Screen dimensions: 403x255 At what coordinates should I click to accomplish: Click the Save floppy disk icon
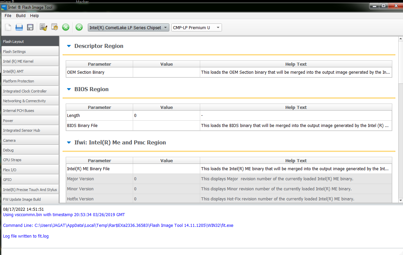click(30, 27)
